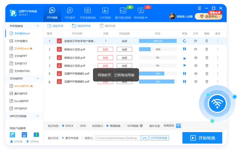The height and width of the screenshot is (152, 246).
Task: Open more options for row 6 file
Action: pos(218,81)
